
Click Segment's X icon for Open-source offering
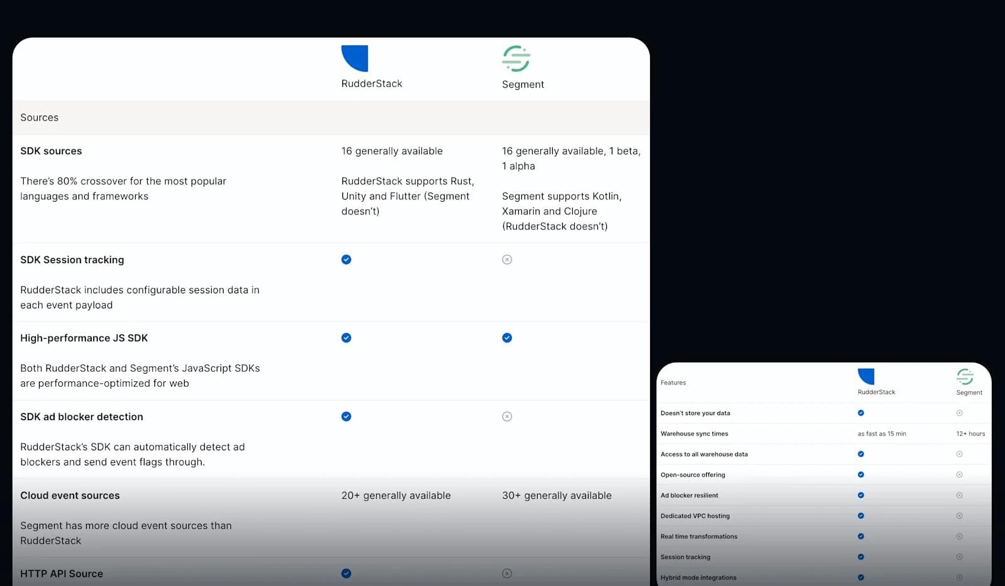click(x=959, y=475)
